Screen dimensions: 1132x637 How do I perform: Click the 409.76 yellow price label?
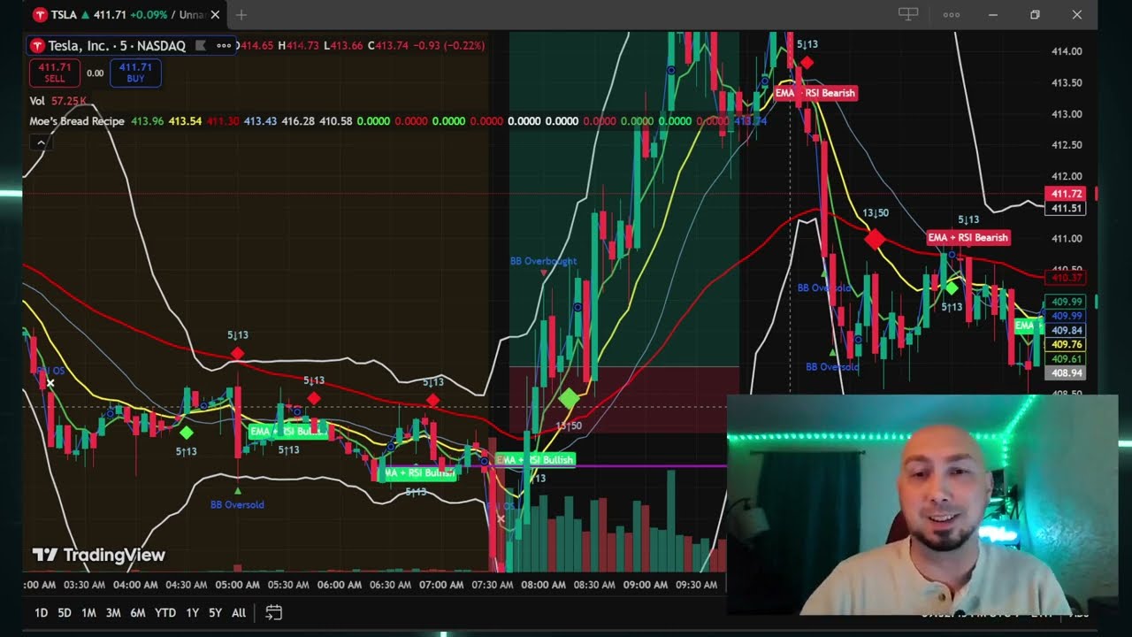(1067, 344)
